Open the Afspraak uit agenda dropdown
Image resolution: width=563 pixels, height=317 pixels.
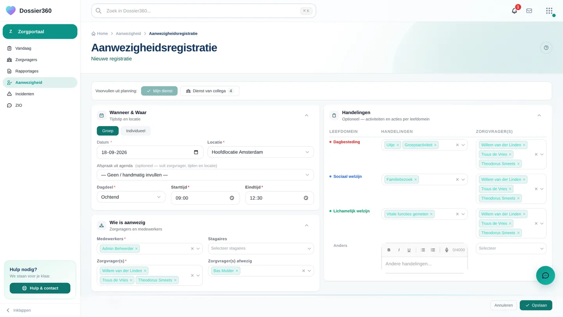[x=205, y=175]
